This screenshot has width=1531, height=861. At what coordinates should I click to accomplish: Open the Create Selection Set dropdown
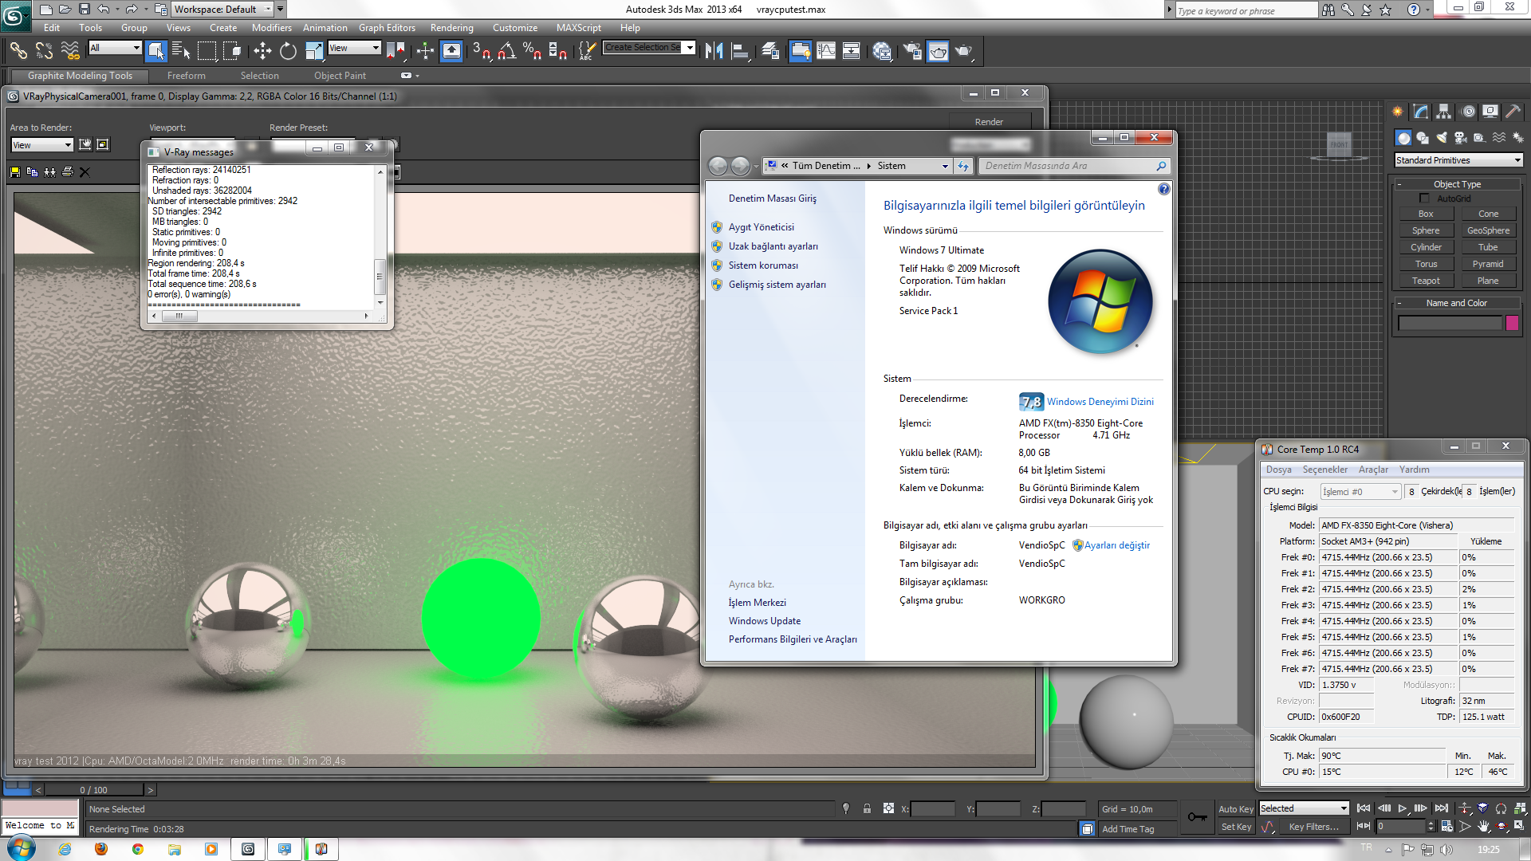click(649, 48)
